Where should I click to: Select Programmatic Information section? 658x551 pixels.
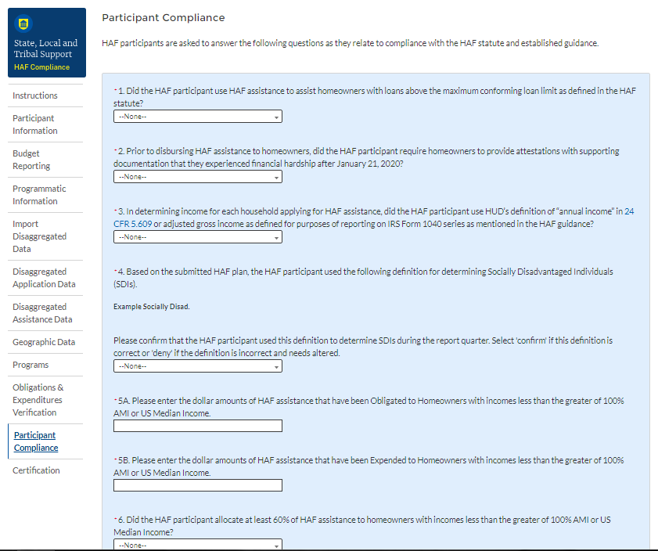tap(39, 195)
